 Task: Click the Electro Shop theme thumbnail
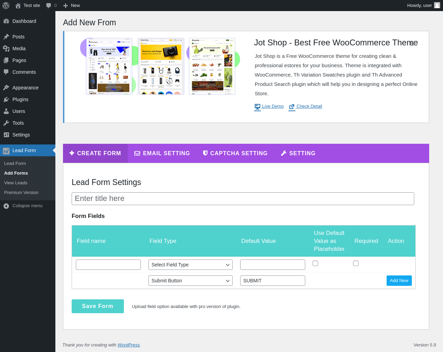click(161, 66)
